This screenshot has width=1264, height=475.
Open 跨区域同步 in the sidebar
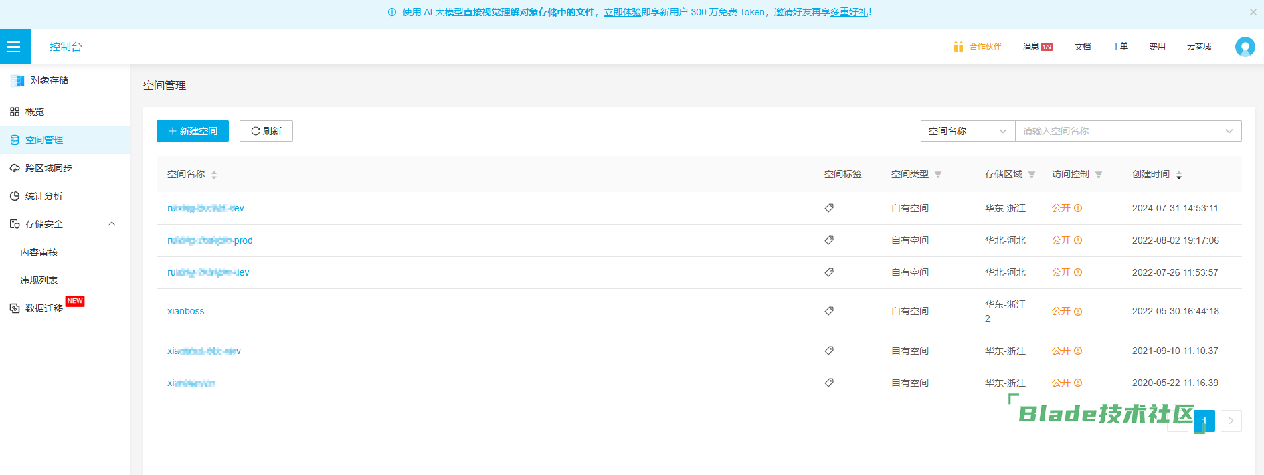click(48, 168)
